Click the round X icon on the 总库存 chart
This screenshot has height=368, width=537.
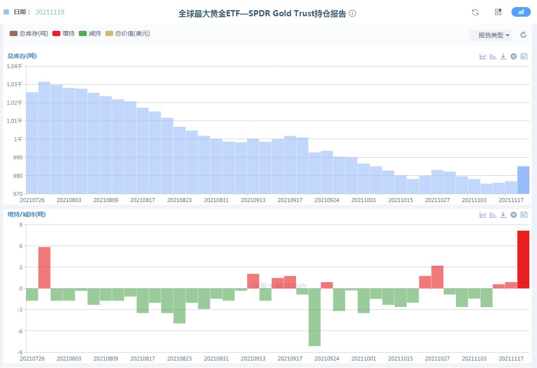coord(513,56)
